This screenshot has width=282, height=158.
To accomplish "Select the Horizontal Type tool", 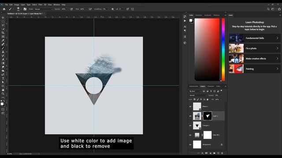I will pyautogui.click(x=3, y=78).
